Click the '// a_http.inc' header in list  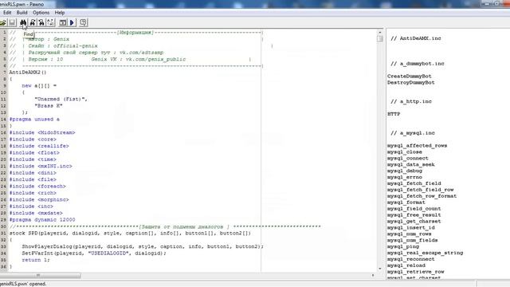point(411,101)
